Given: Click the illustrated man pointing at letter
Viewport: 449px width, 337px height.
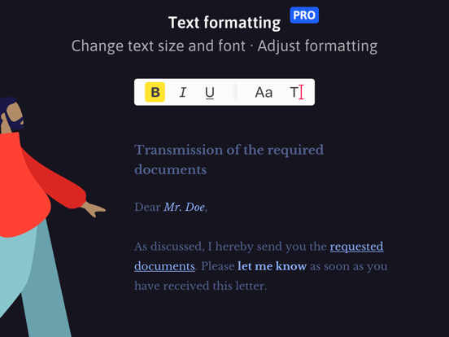Looking at the screenshot, I should pos(43,217).
